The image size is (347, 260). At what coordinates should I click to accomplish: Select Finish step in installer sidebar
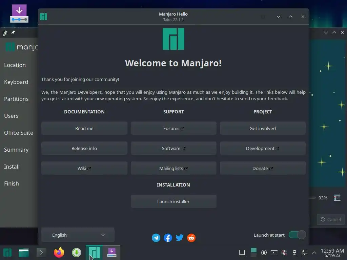(12, 183)
